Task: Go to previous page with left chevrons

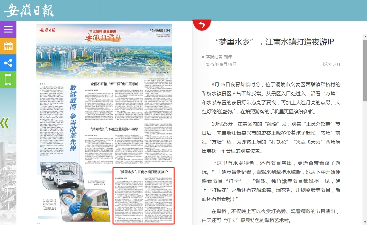Action: coord(5,123)
